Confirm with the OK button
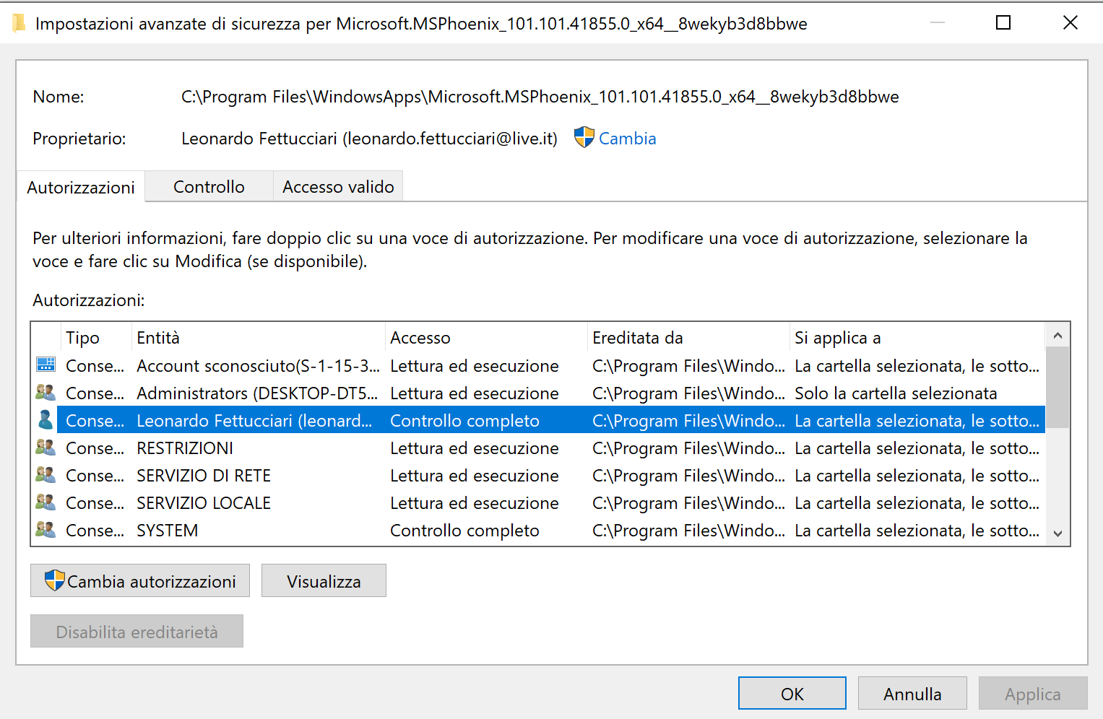The height and width of the screenshot is (719, 1103). 792,693
